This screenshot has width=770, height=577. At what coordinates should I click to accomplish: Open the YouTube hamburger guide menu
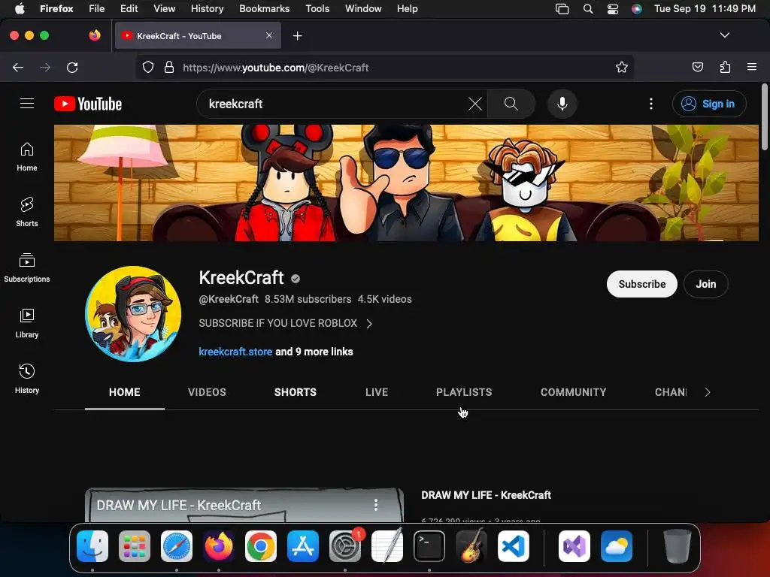tap(27, 104)
